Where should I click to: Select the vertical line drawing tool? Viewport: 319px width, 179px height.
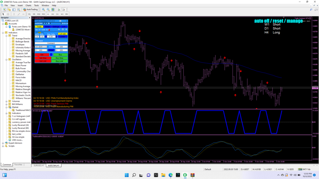(14, 14)
